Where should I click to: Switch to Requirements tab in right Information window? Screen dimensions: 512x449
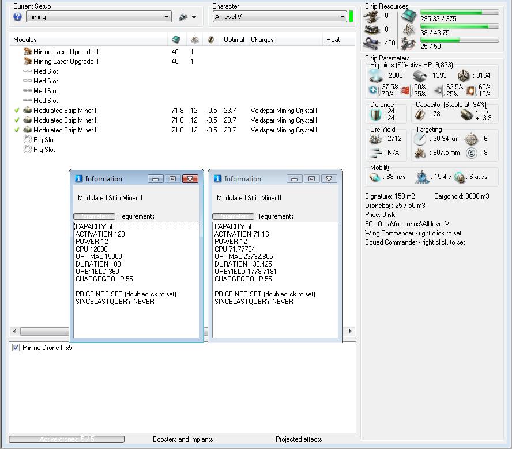coord(274,216)
